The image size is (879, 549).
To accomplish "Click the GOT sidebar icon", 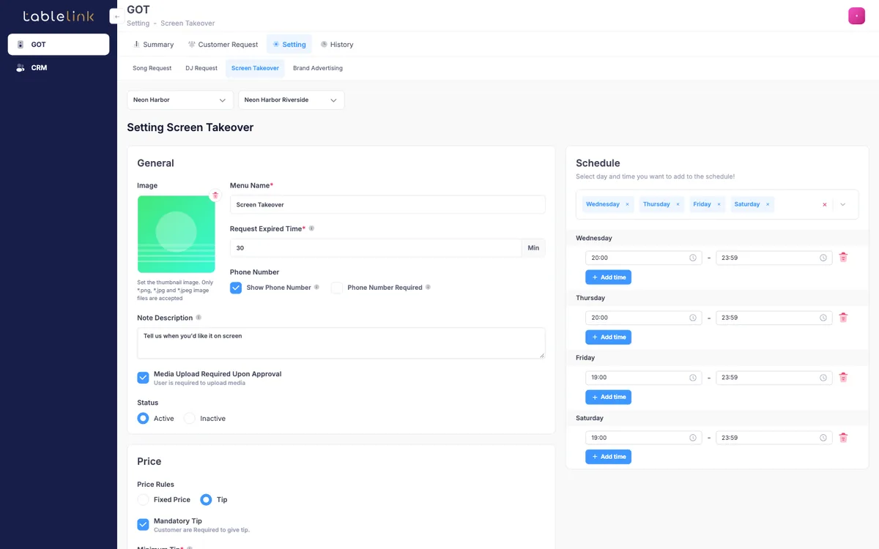I will (x=21, y=45).
